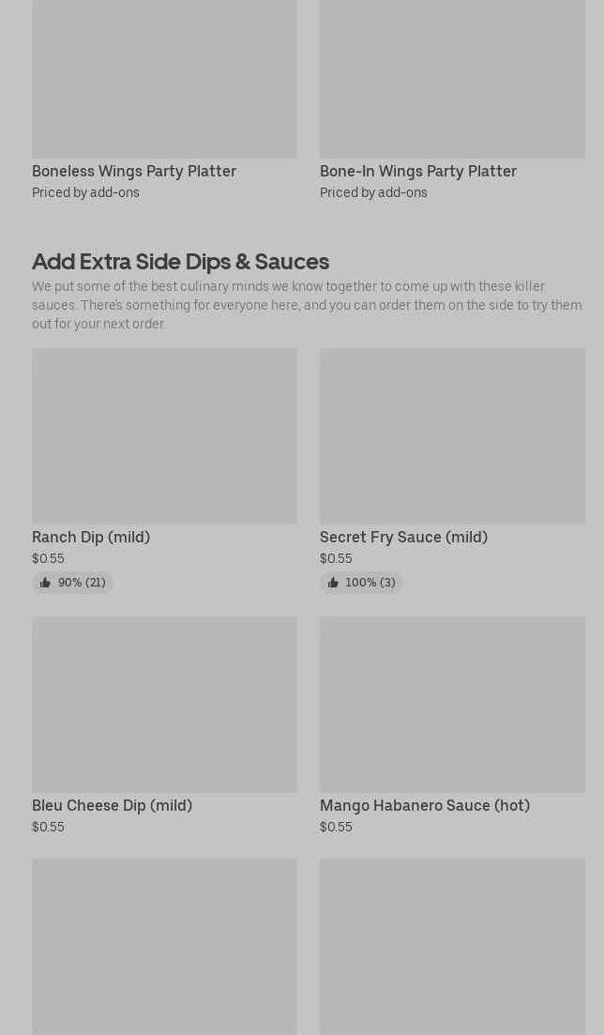The height and width of the screenshot is (1035, 604).
Task: Open the Bone-In Wings Party Platter photo
Action: [x=452, y=79]
